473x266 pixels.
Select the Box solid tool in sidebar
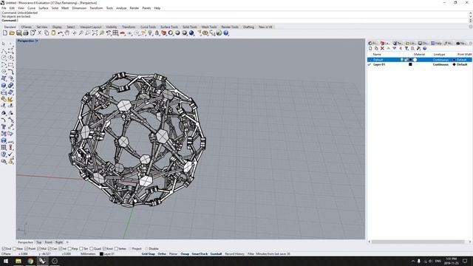(x=4, y=86)
